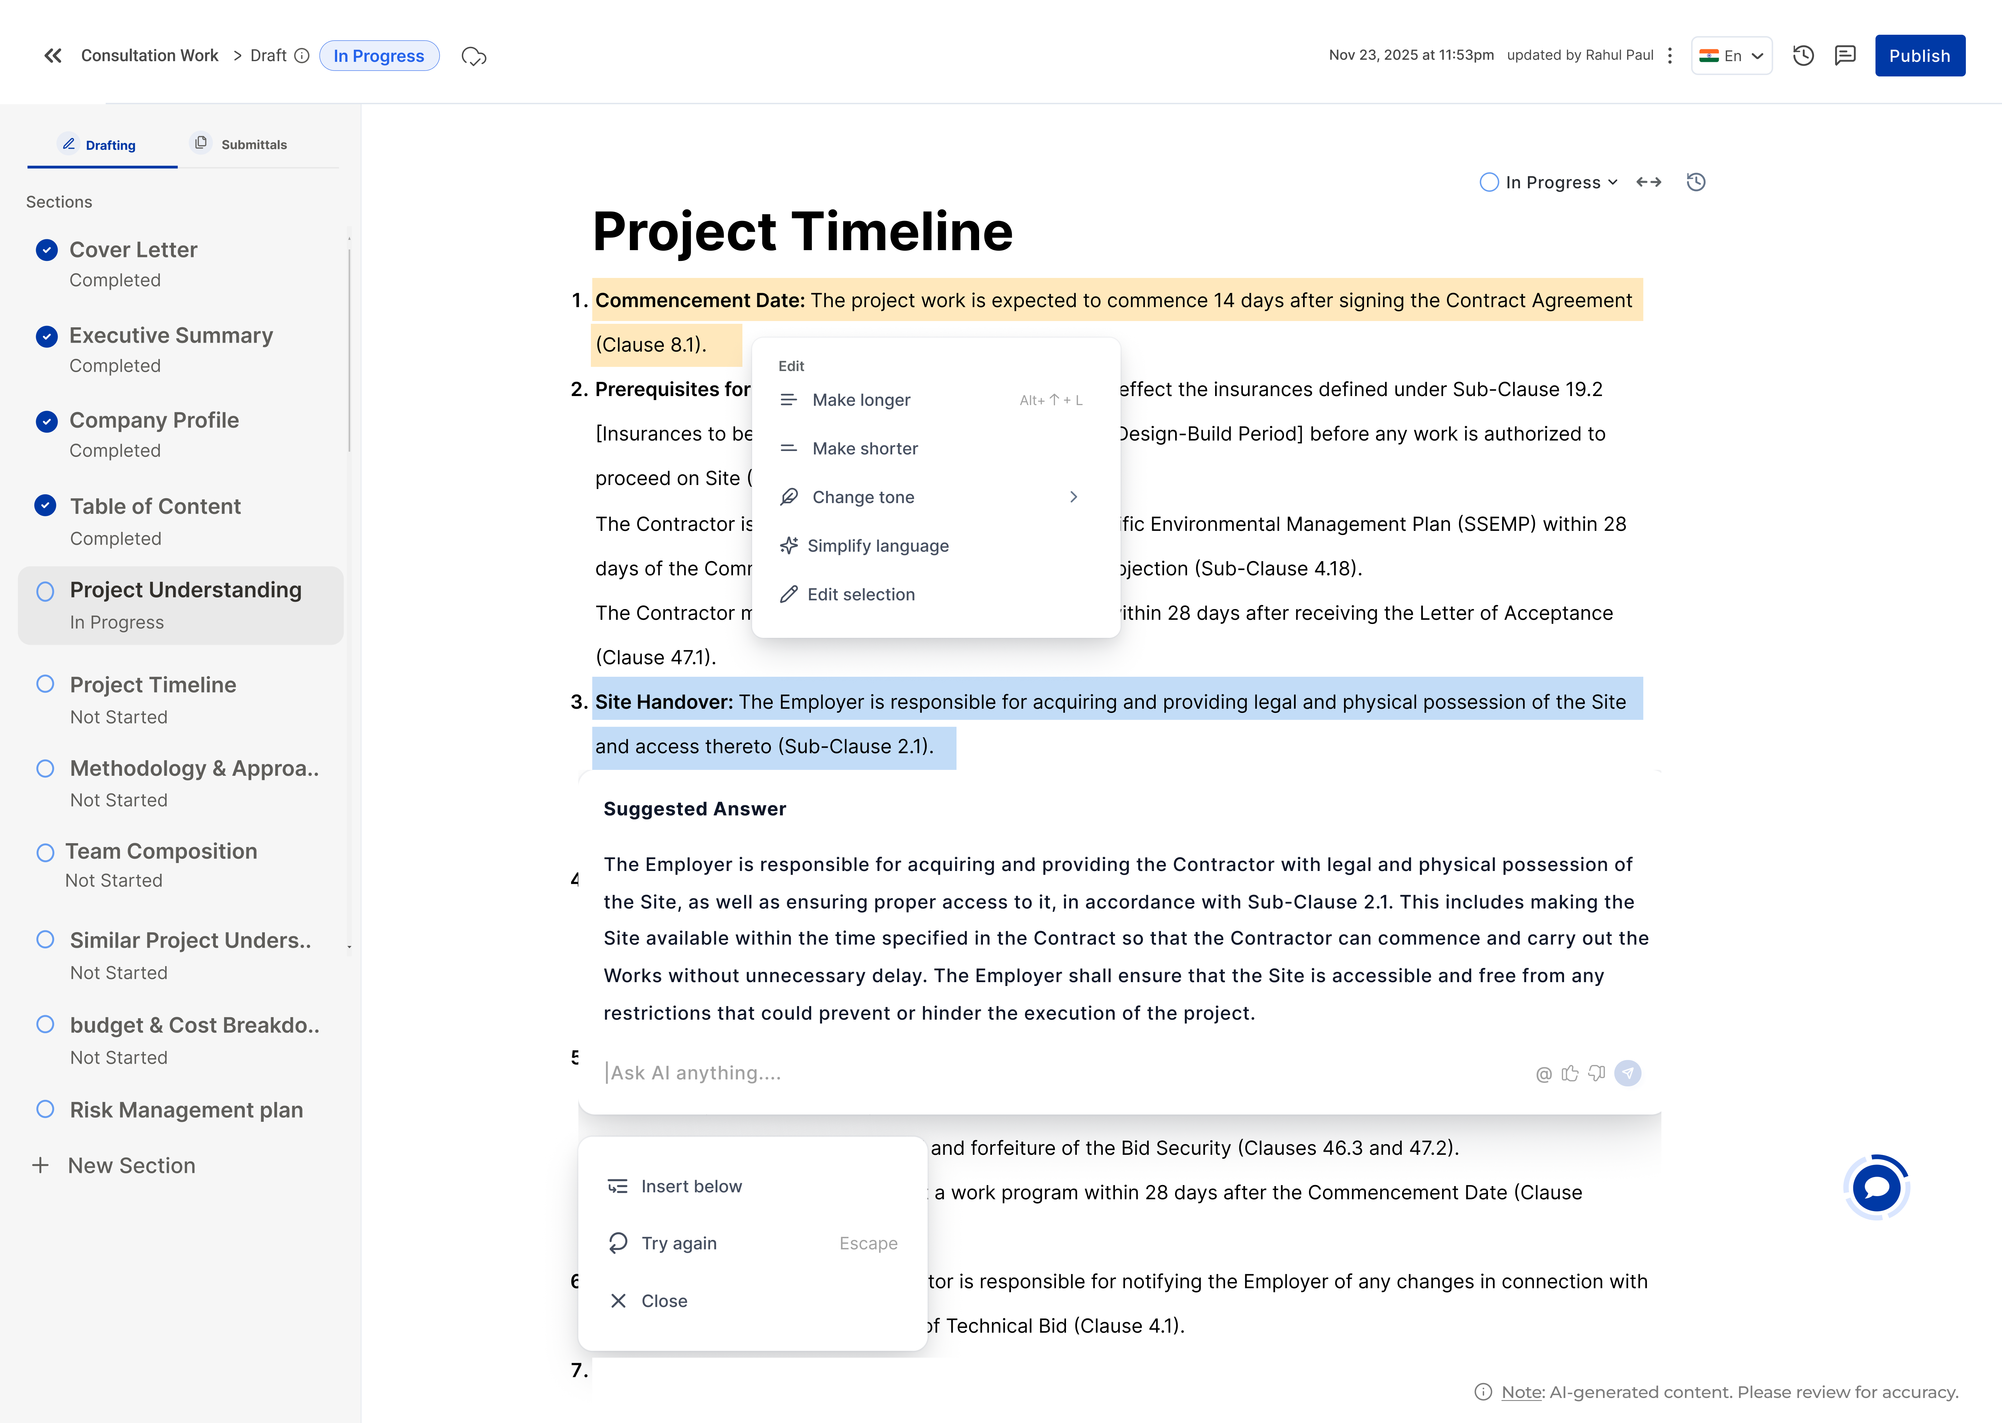
Task: Open the AI assistant bubble in bottom right corner
Action: pyautogui.click(x=1876, y=1187)
